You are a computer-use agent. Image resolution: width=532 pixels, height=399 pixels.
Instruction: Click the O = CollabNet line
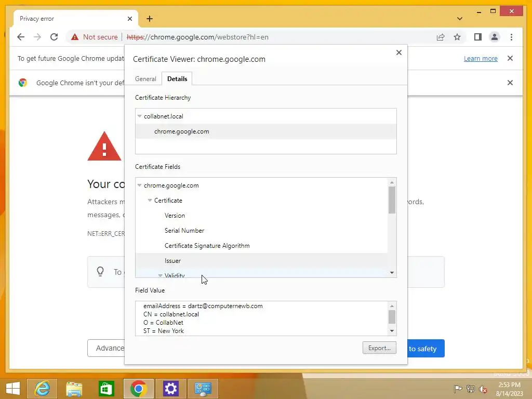163,323
